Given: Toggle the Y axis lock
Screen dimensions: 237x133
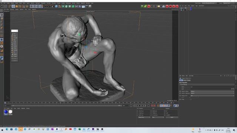Looking at the screenshot, I should click(x=34, y=6).
